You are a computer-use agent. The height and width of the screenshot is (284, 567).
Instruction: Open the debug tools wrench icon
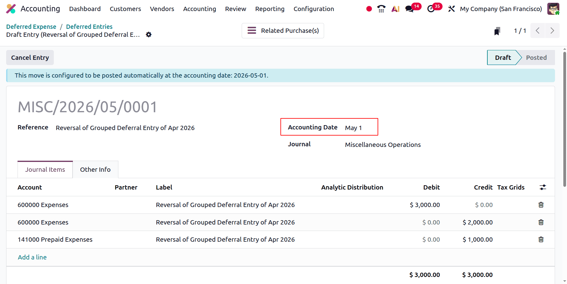click(451, 9)
